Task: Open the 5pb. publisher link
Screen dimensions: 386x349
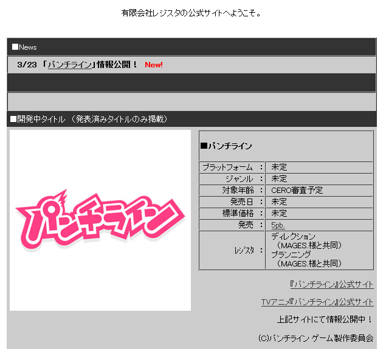Action: pos(278,225)
